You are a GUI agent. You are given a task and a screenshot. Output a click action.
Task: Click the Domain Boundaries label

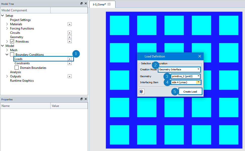point(33,68)
